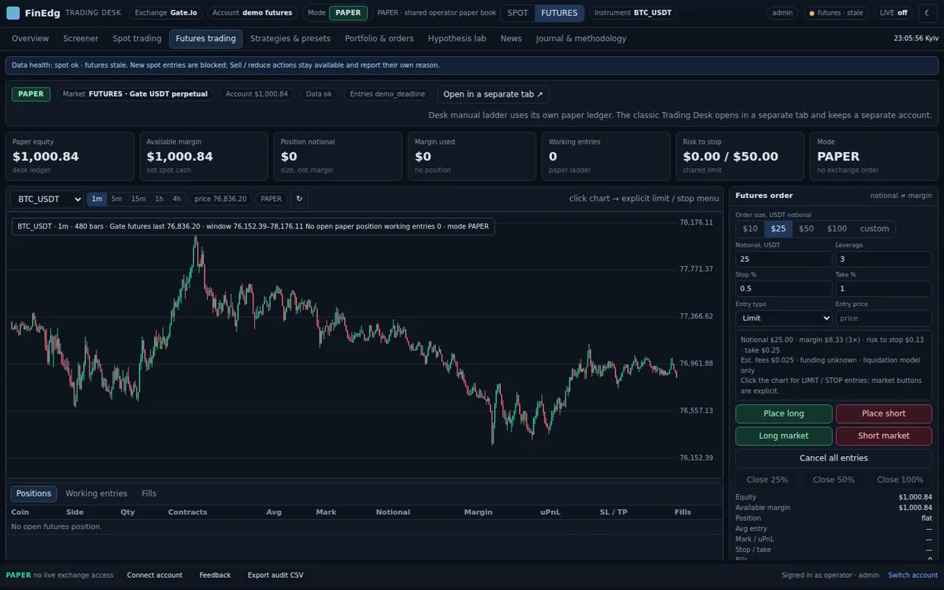Click Close 25% button

click(x=767, y=480)
